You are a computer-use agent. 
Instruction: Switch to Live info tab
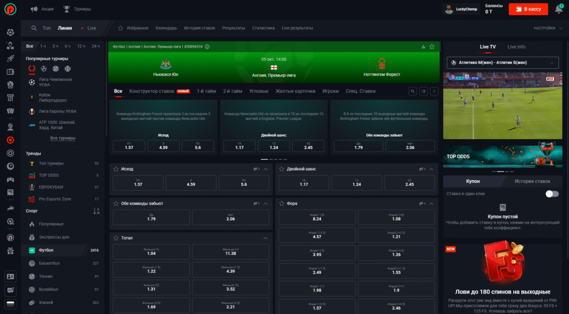pos(516,47)
